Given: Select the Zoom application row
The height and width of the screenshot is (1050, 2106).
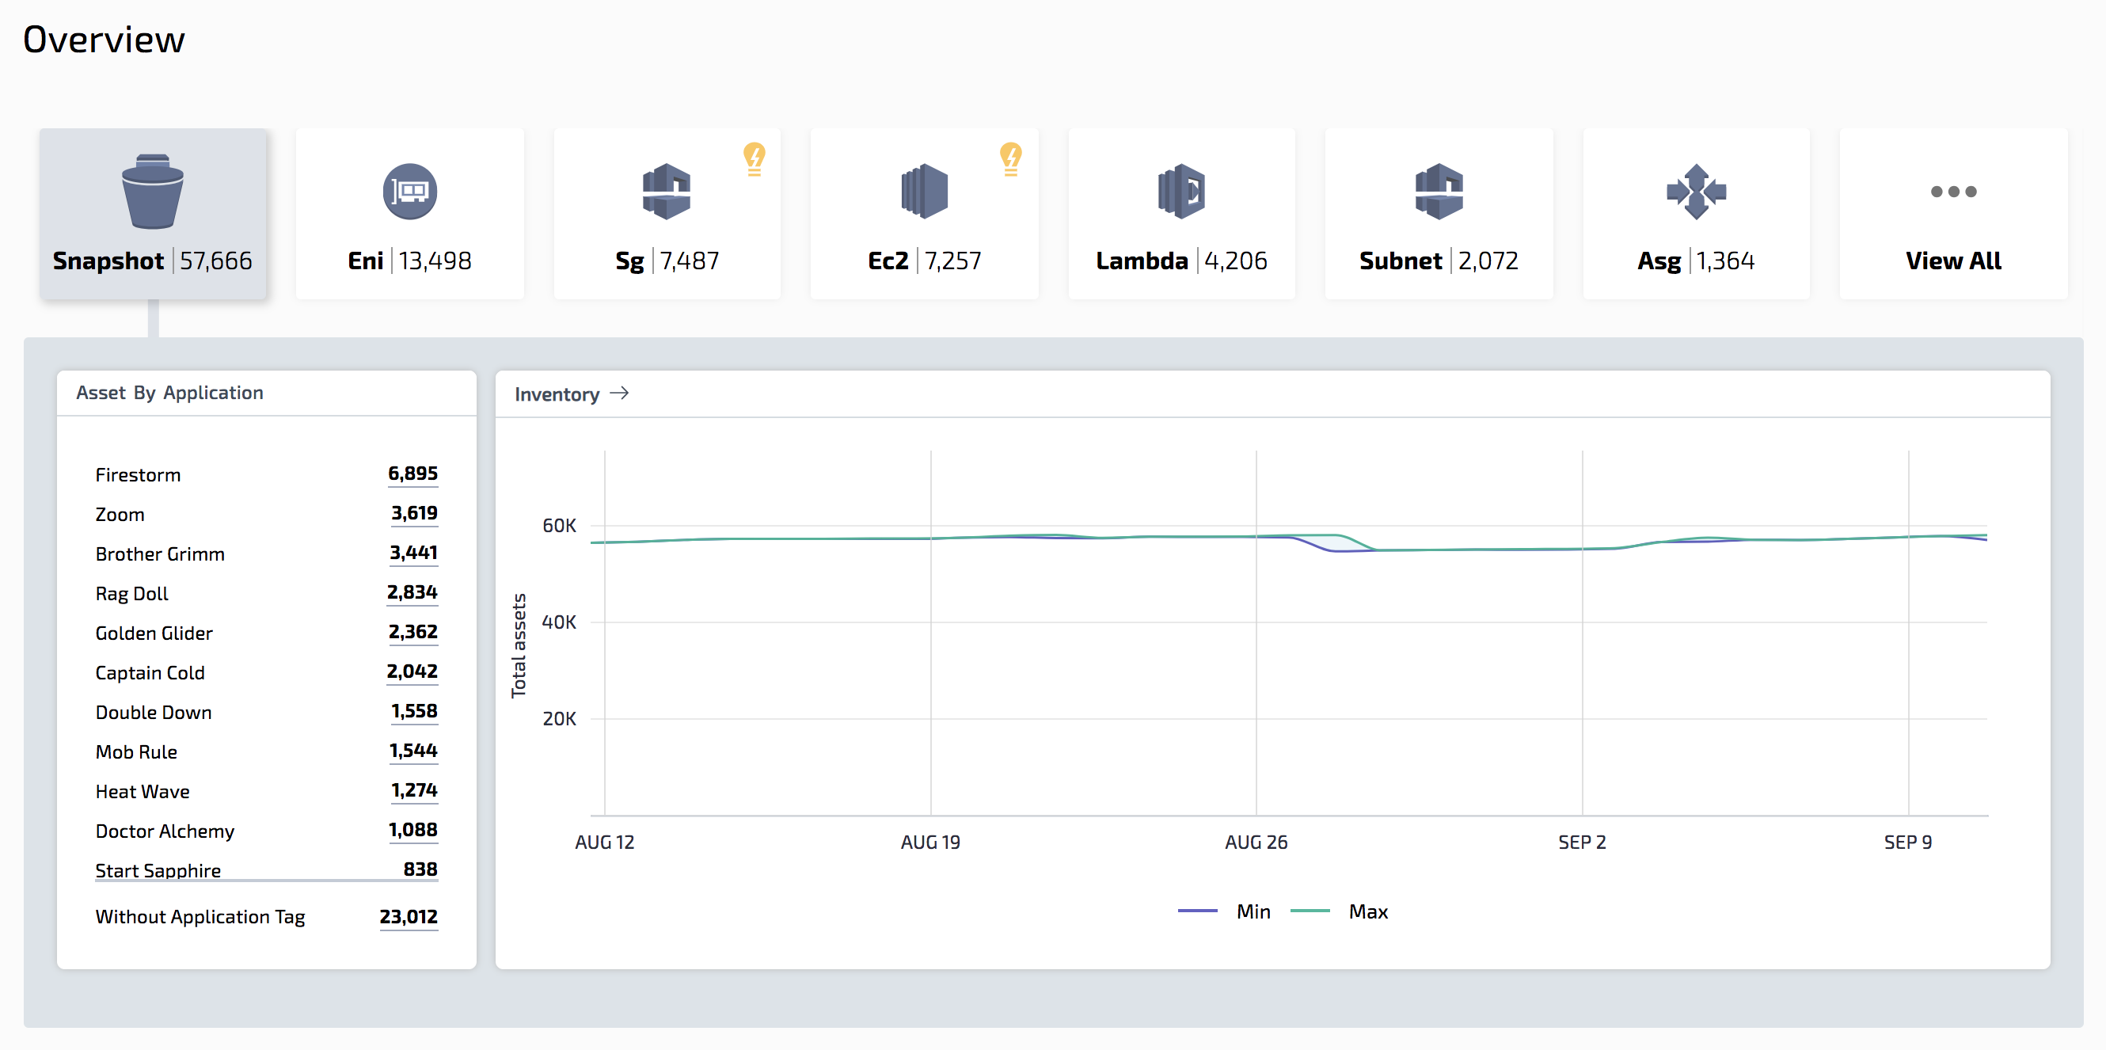Looking at the screenshot, I should (x=120, y=515).
